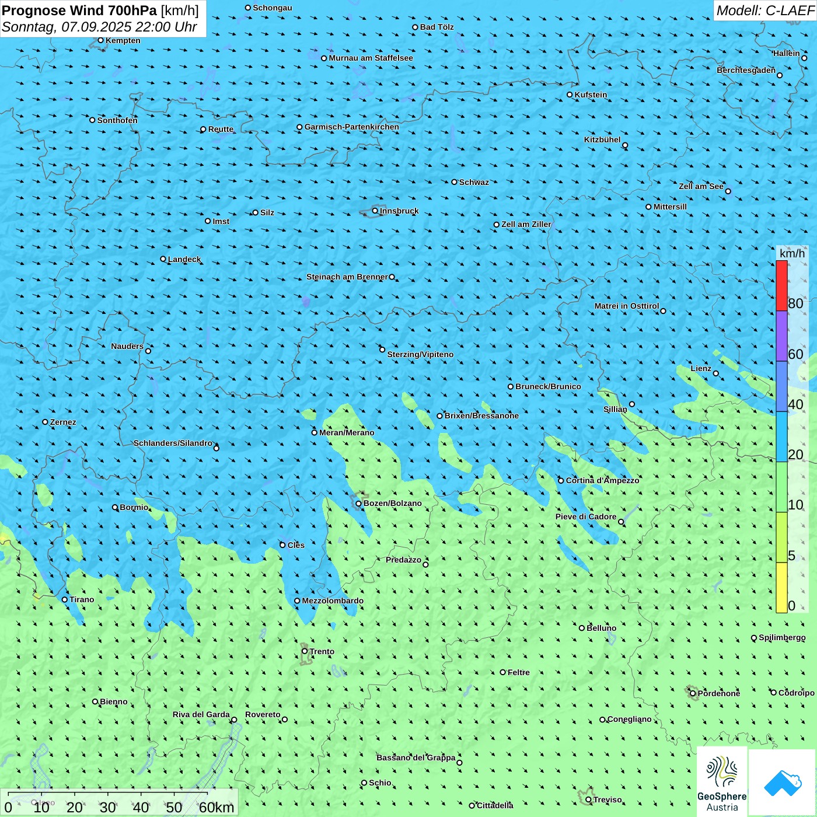This screenshot has height=817, width=817.
Task: Click the GeoSphere Austria logo
Action: 722,782
